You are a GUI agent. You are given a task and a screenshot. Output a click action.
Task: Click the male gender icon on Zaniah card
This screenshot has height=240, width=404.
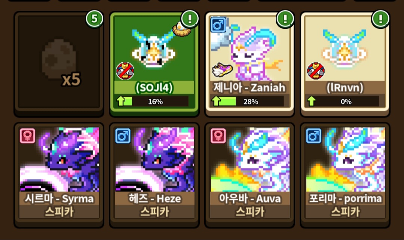(x=218, y=25)
